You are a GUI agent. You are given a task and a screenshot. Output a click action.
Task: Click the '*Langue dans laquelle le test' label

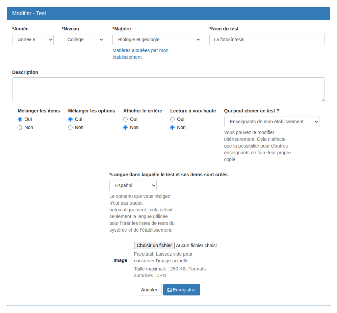[168, 175]
